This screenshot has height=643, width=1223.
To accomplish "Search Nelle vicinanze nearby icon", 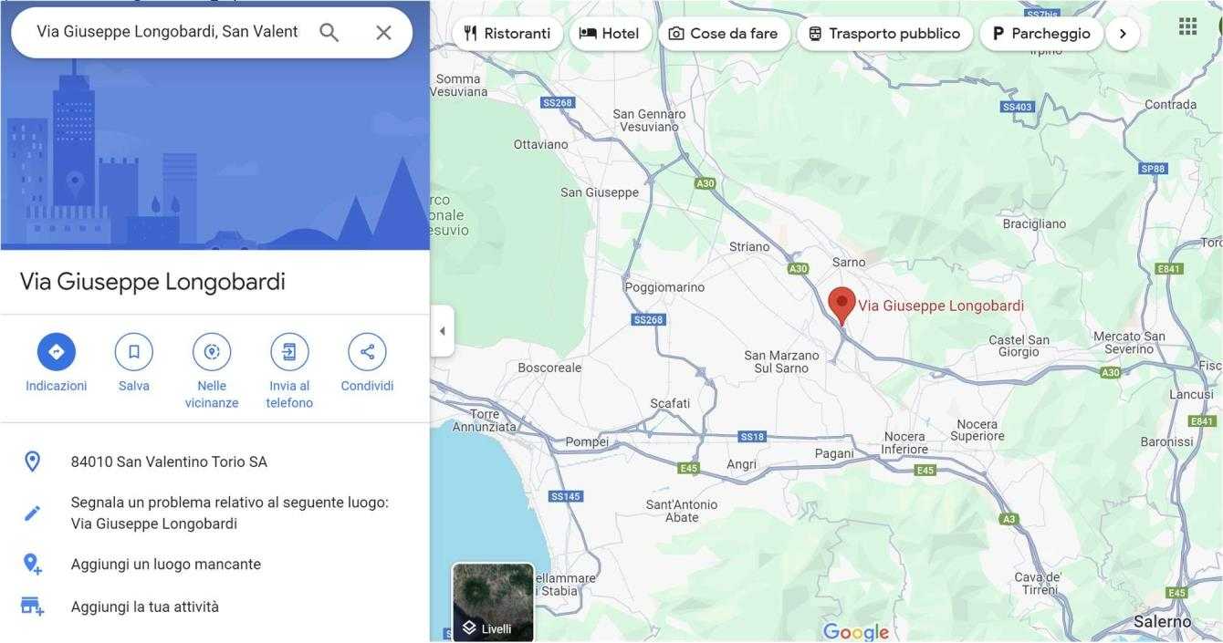I will (x=212, y=352).
